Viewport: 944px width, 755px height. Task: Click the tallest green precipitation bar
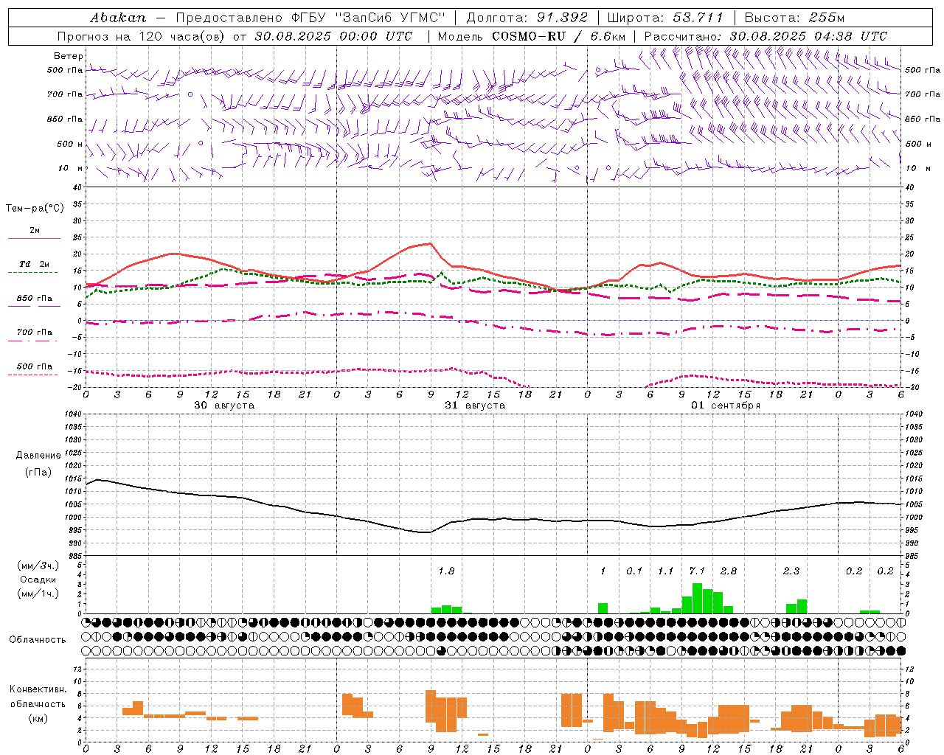tap(697, 598)
